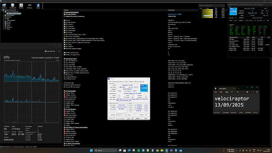Click the taskbar Search box

[106, 150]
